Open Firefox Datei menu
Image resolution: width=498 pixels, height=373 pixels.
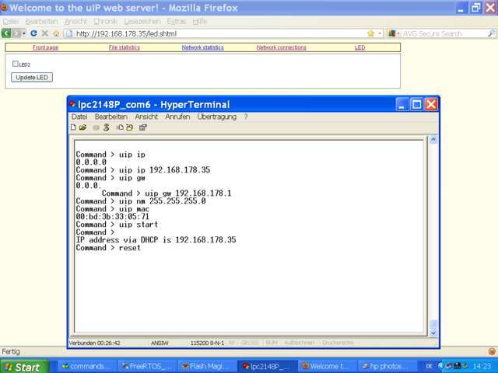[11, 22]
